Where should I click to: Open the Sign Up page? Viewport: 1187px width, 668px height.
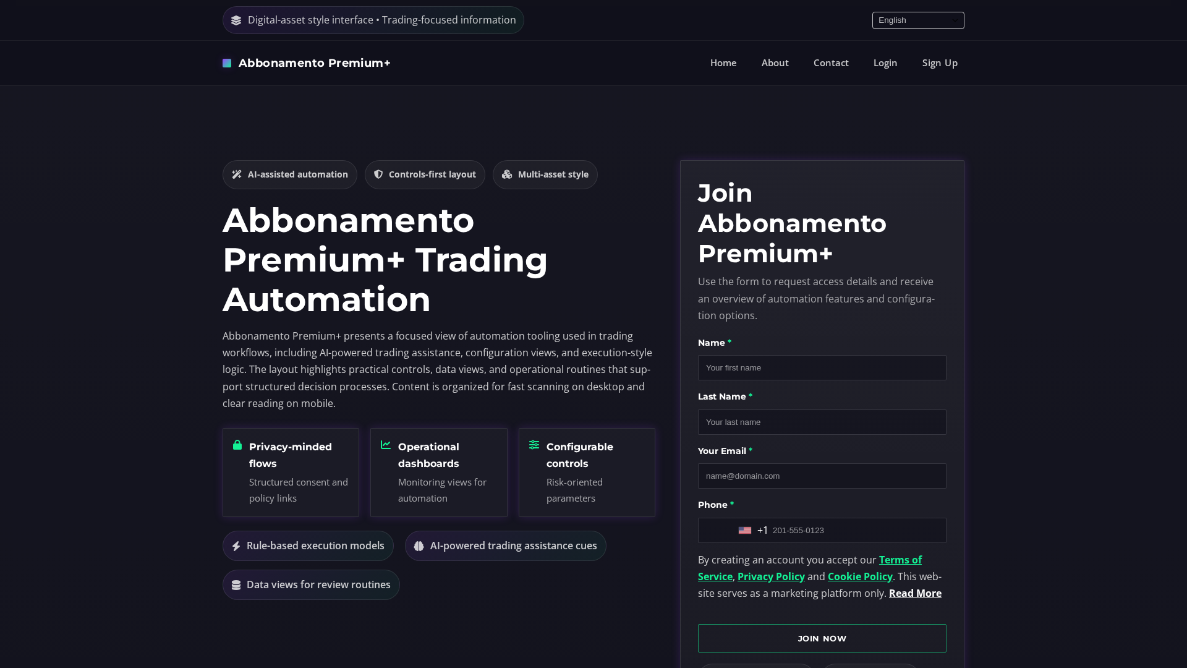coord(940,63)
